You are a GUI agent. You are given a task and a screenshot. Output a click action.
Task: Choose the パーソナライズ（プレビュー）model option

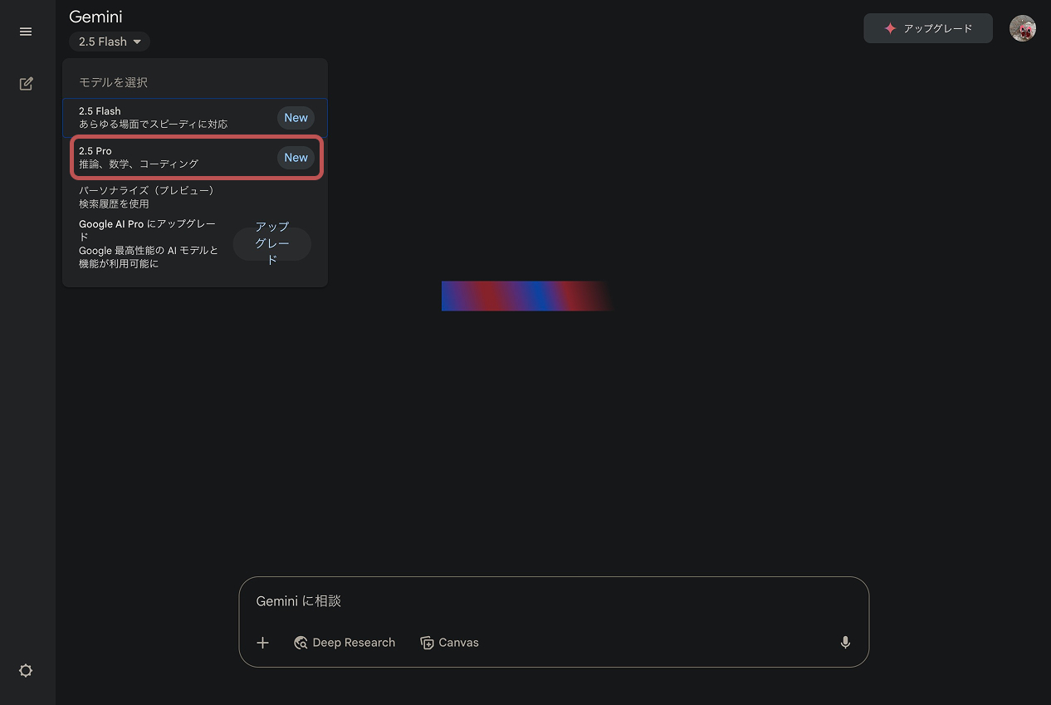click(149, 197)
